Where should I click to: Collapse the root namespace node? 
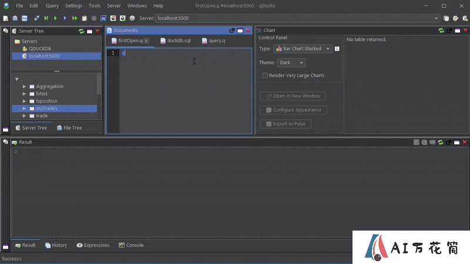(x=17, y=79)
